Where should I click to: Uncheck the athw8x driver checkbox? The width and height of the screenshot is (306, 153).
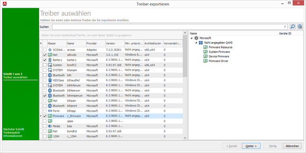click(45, 55)
